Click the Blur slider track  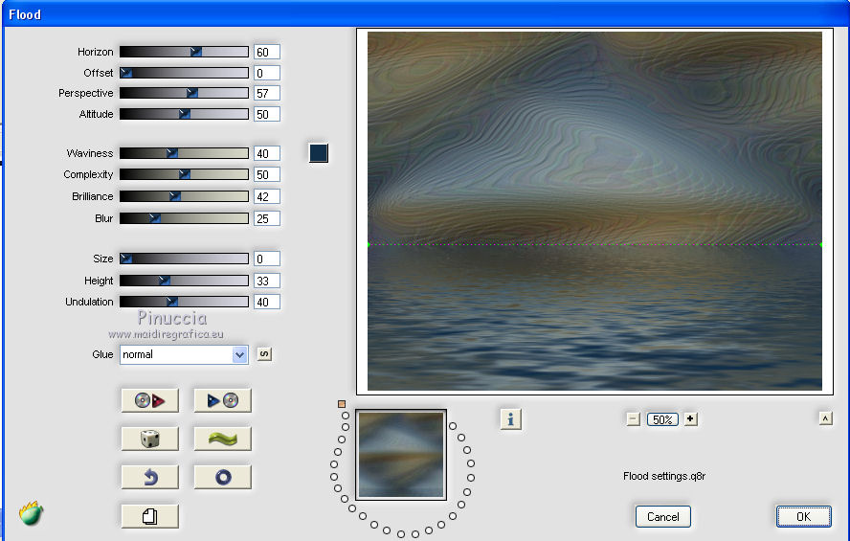pos(184,218)
